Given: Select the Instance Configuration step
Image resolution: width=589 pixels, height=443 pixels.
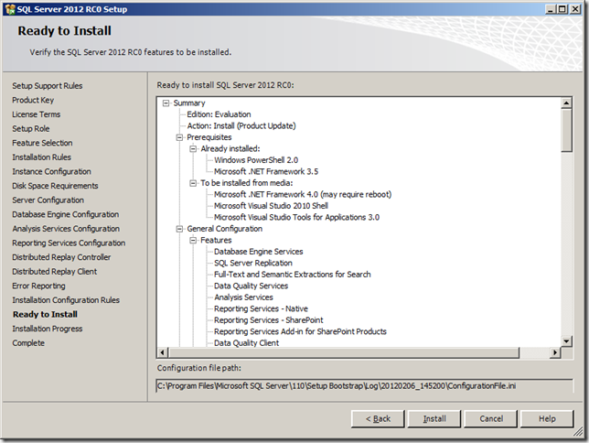Looking at the screenshot, I should tap(51, 171).
